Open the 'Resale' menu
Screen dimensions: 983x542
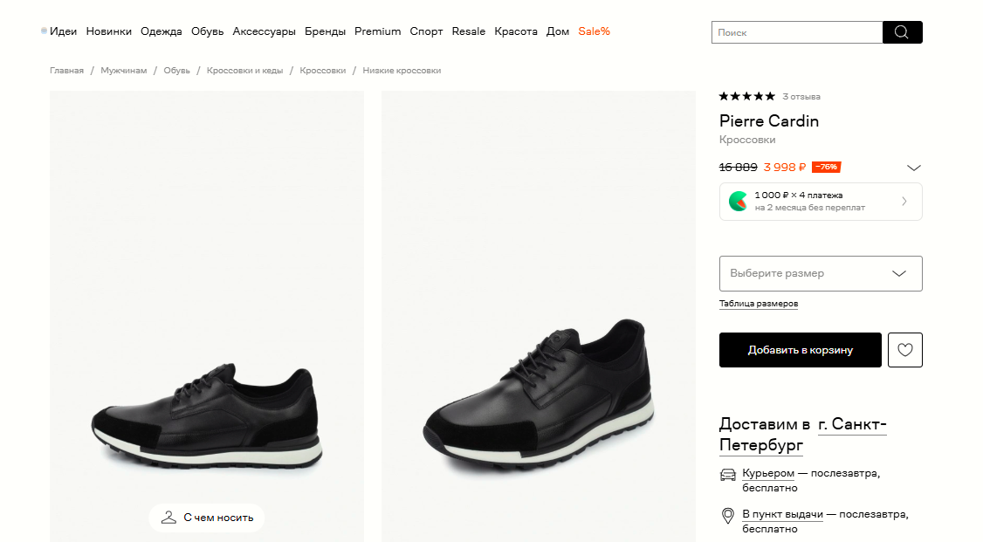[468, 31]
